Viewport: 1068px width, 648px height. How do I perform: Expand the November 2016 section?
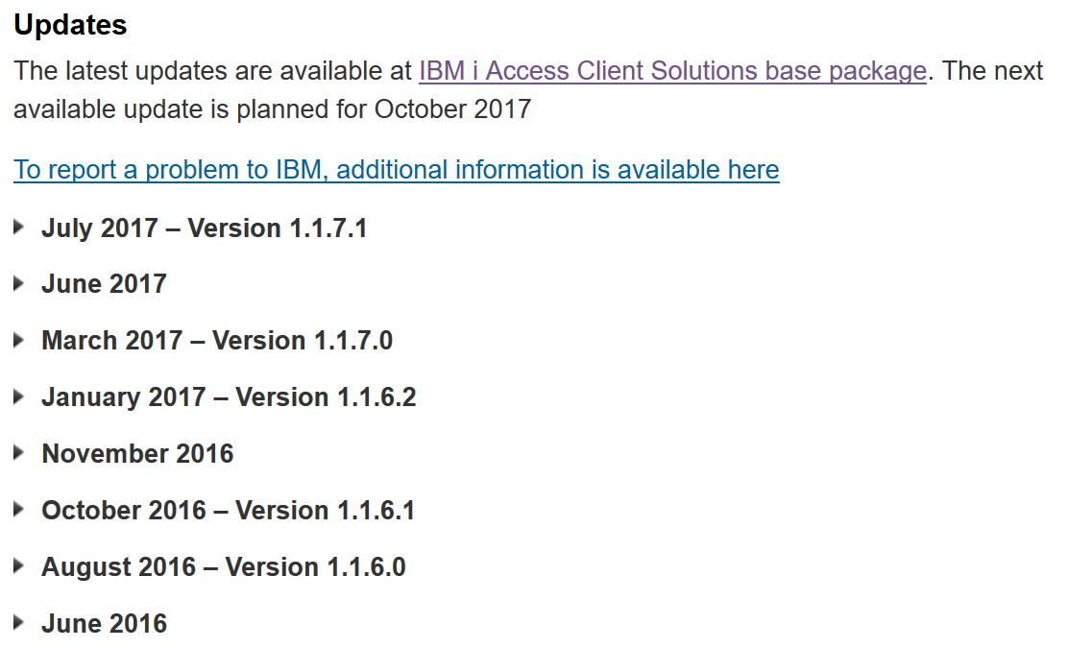(x=137, y=453)
